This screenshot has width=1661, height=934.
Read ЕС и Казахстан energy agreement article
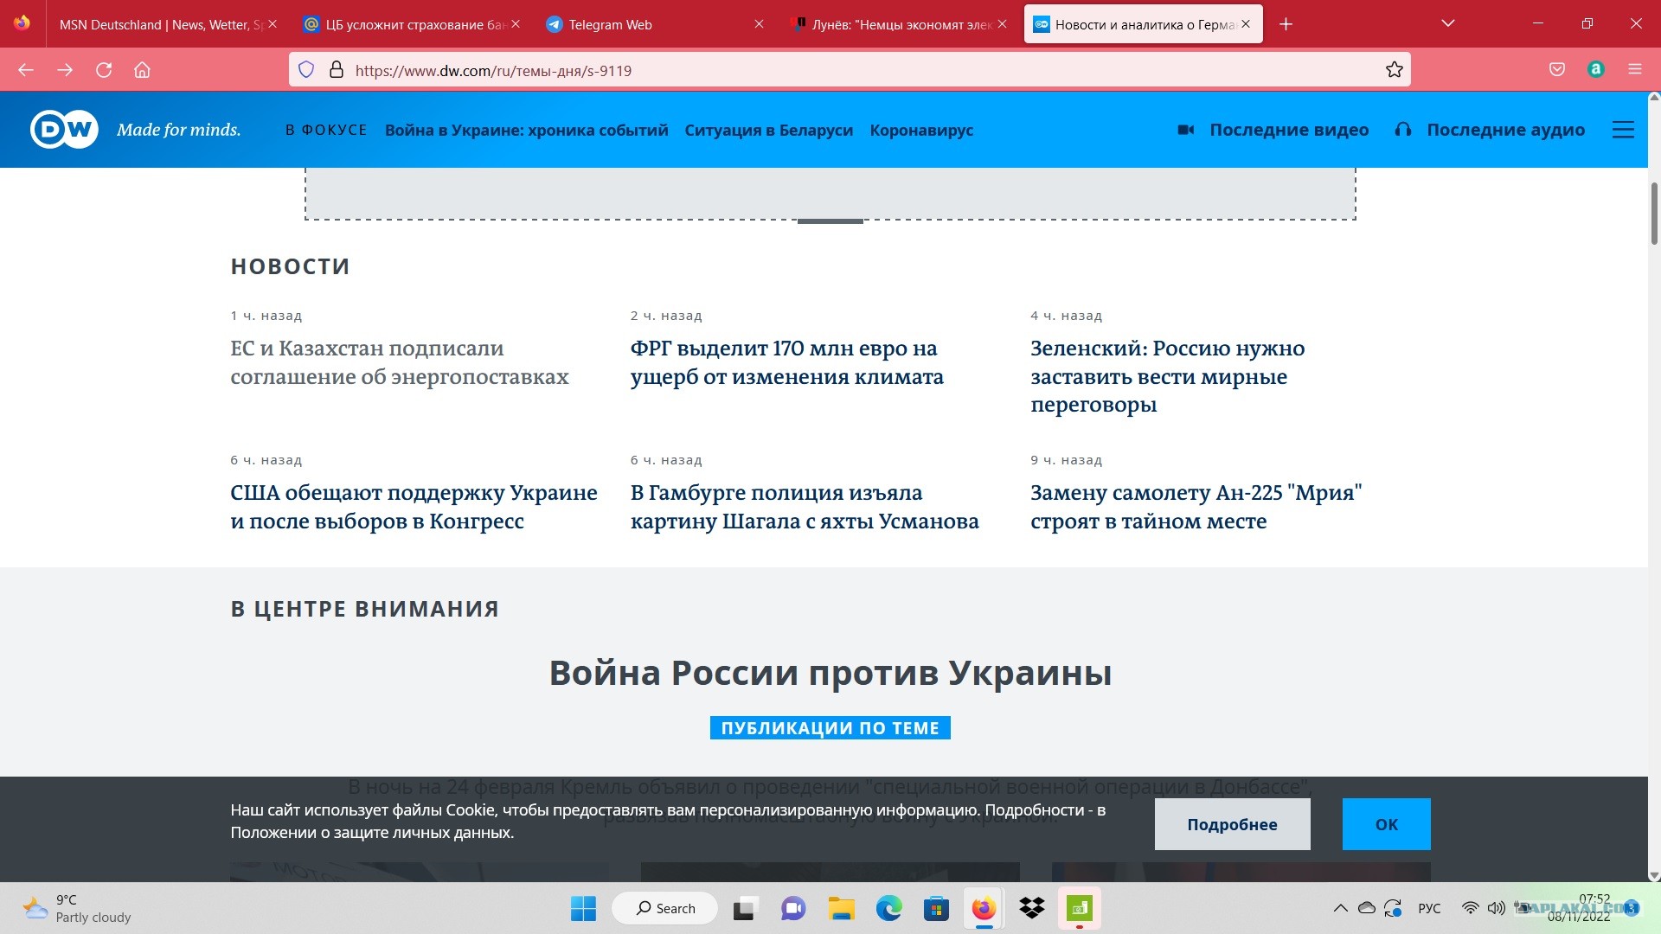[400, 362]
